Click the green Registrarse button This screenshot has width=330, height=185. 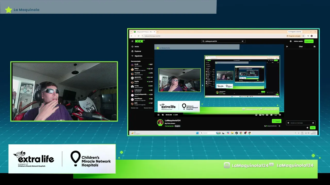pos(309,41)
